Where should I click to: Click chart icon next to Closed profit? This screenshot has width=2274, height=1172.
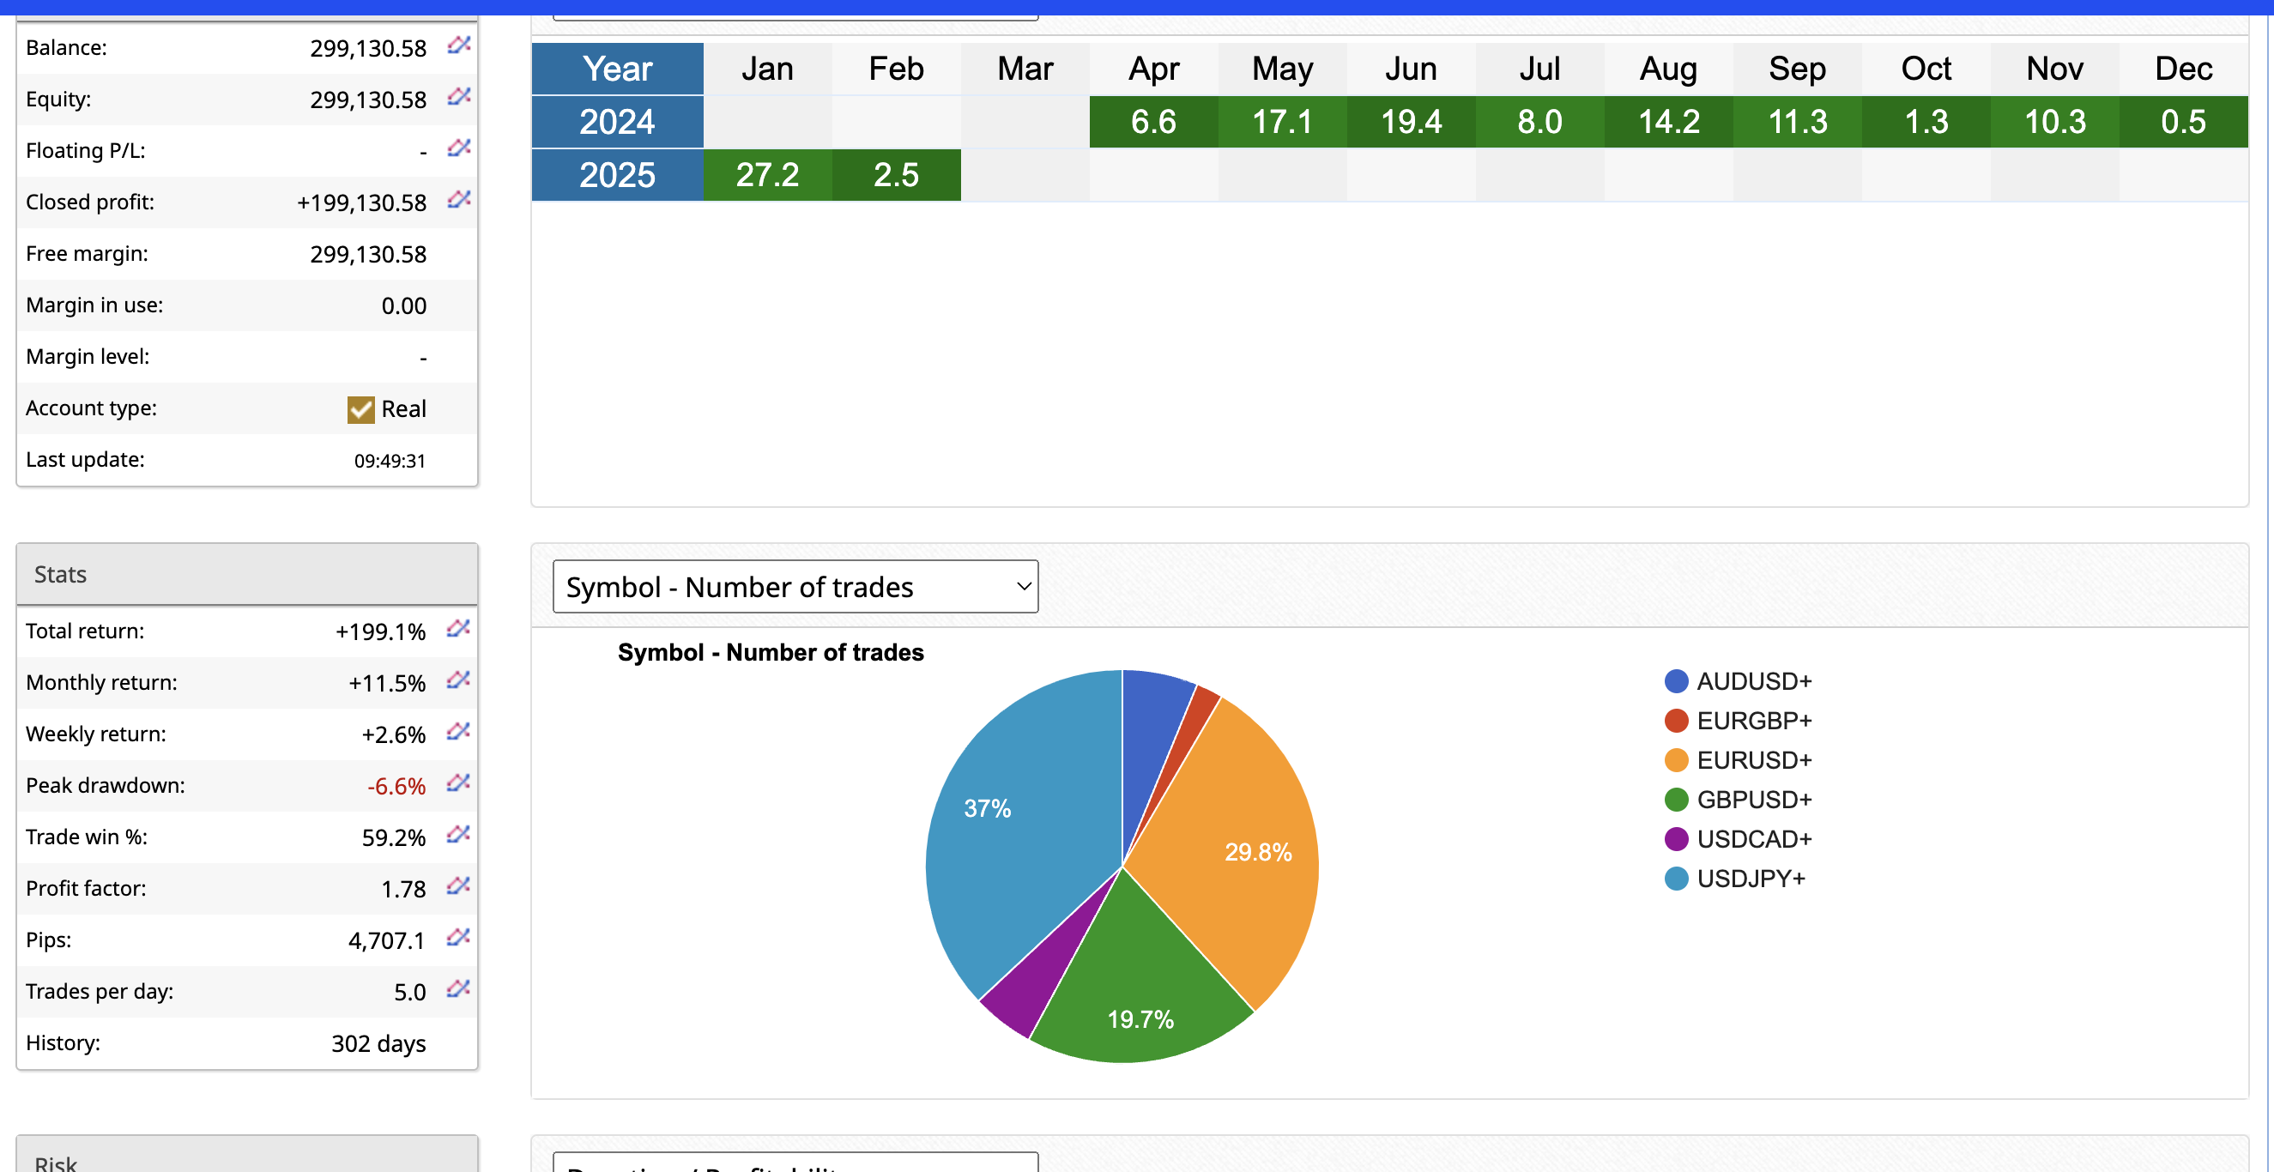tap(458, 199)
